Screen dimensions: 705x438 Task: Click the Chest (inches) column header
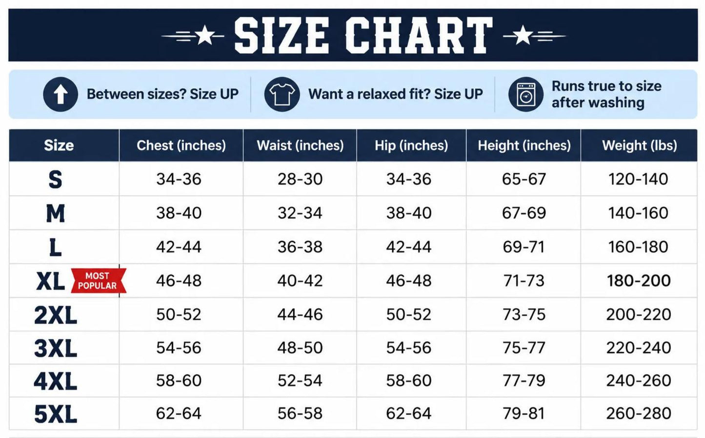181,145
